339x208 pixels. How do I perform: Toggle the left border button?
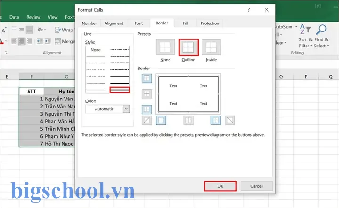[x=161, y=120]
